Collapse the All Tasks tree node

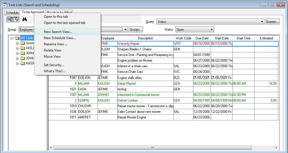point(12,38)
